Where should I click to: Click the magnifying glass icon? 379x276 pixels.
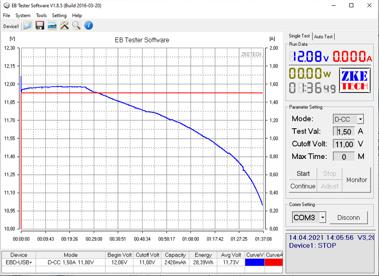tap(76, 26)
